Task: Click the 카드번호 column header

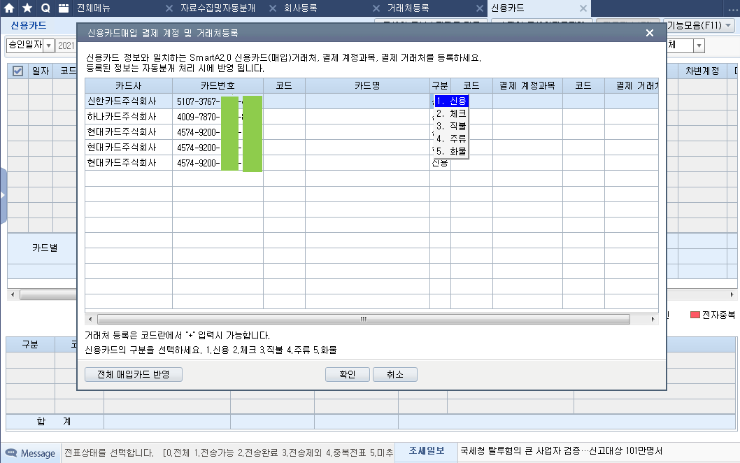Action: coord(218,85)
